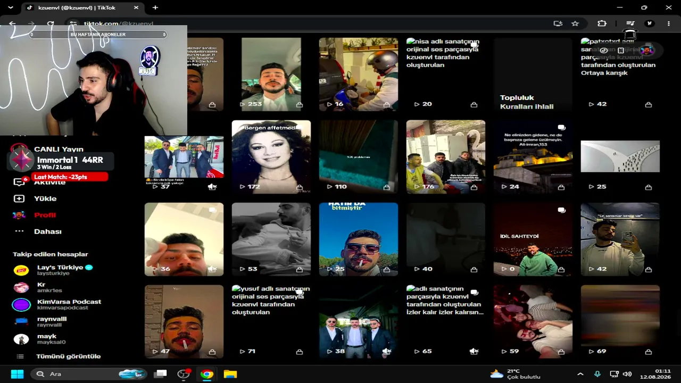Click the lock icon on 20-view video

click(x=474, y=105)
